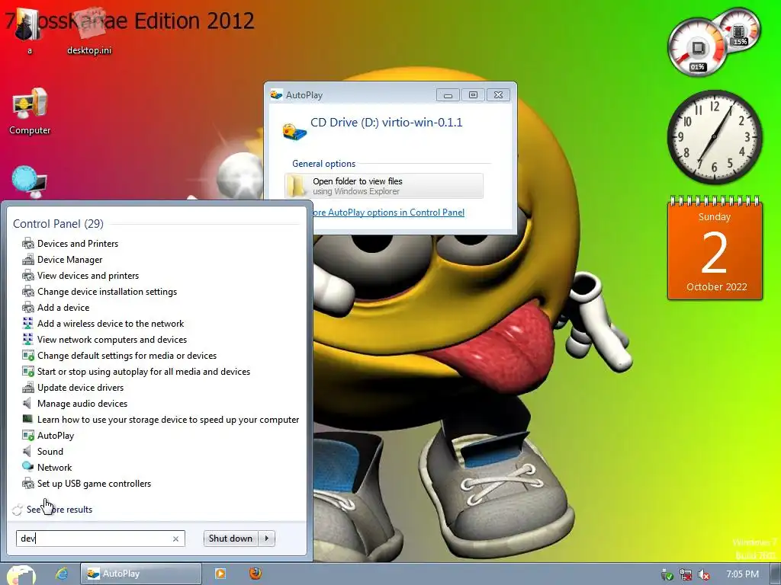Click the CPU meter gadget
The width and height of the screenshot is (781, 585).
coord(698,48)
